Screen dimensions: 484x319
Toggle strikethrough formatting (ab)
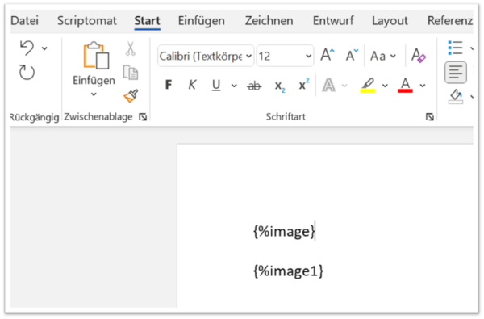point(254,86)
